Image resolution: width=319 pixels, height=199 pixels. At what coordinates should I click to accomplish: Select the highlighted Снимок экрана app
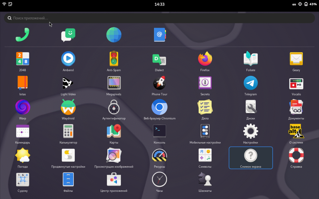point(250,158)
